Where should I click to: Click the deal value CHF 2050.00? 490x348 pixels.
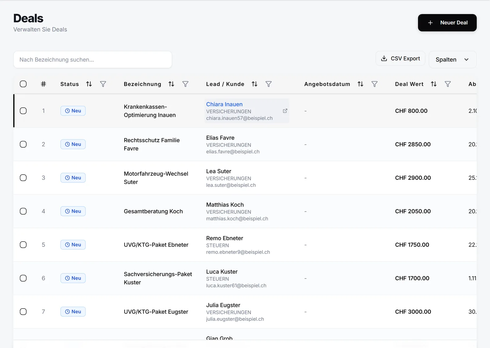(413, 211)
